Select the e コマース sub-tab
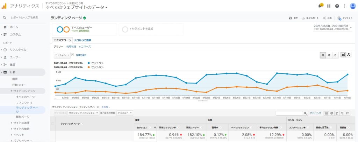 pyautogui.click(x=85, y=47)
